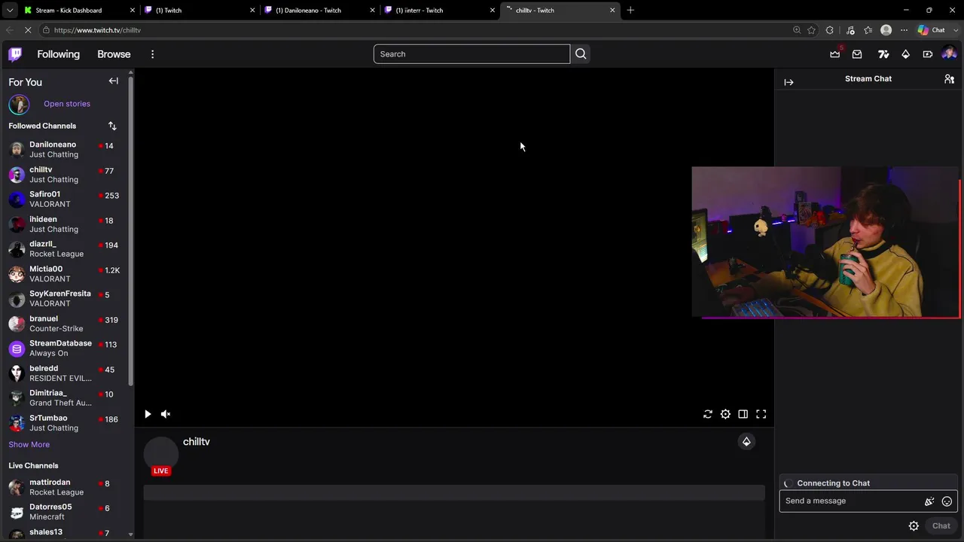This screenshot has height=542, width=964.
Task: Open the Whispers inbox icon
Action: (857, 54)
